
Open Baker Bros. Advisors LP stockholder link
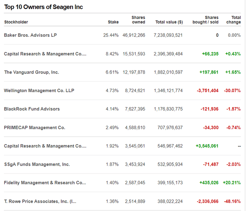tap(30, 35)
